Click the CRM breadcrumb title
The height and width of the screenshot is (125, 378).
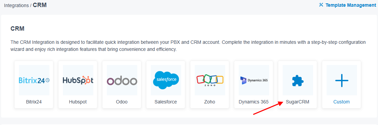40,5
